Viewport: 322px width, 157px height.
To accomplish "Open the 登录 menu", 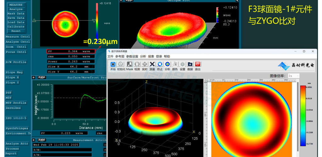I will (159, 57).
